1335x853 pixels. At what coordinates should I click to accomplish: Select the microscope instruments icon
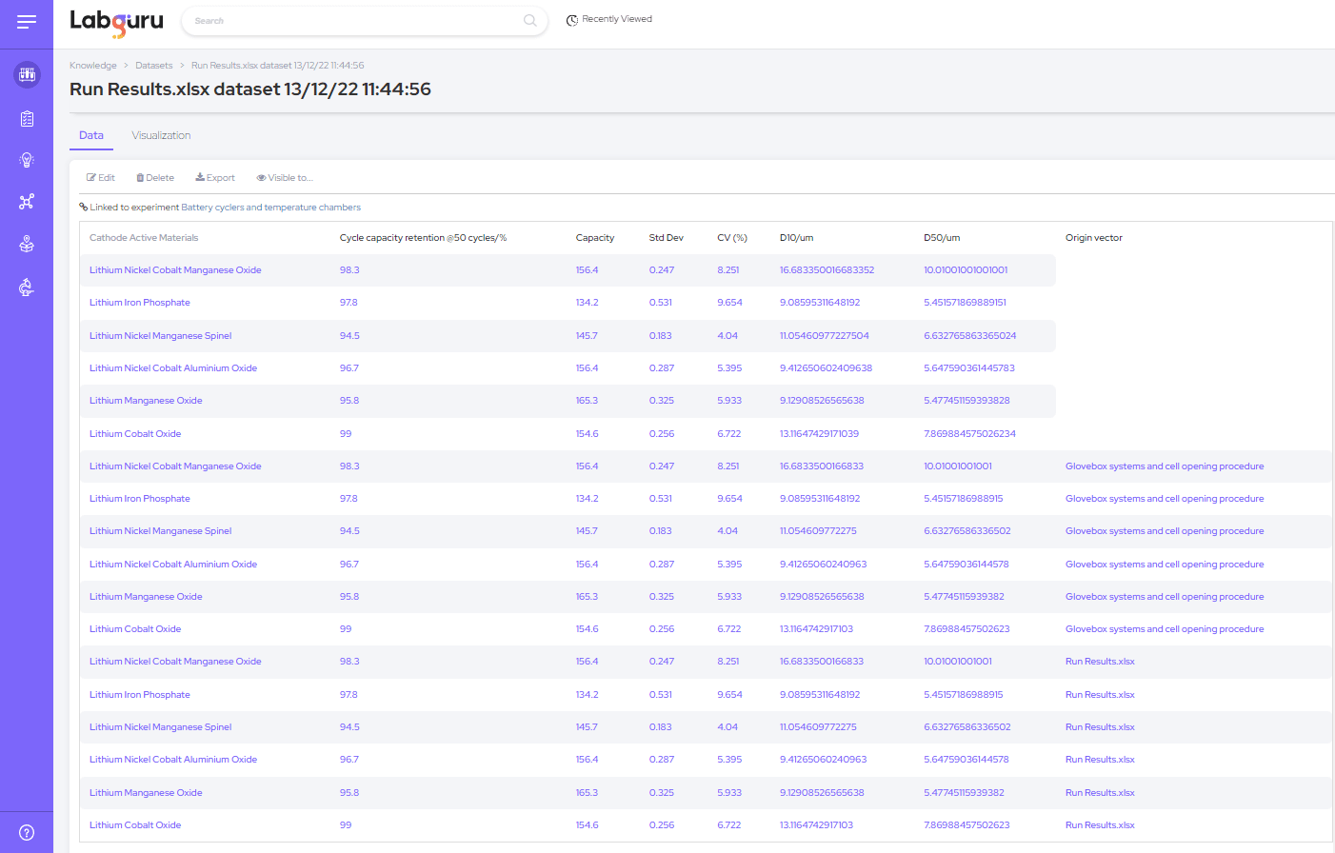27,287
